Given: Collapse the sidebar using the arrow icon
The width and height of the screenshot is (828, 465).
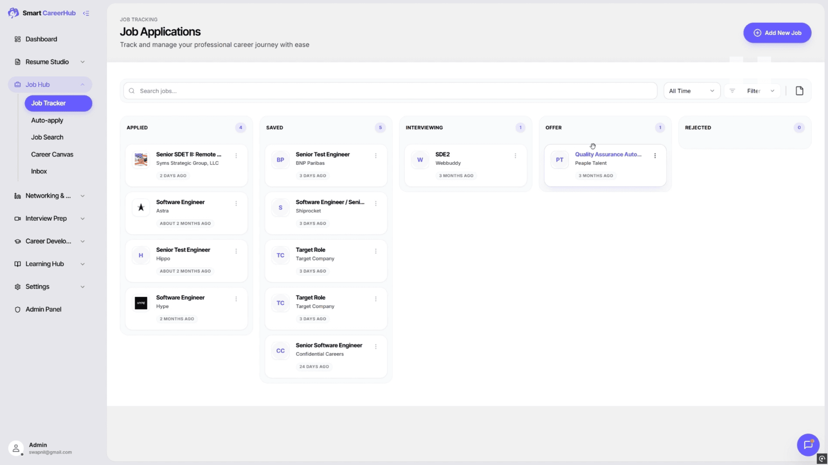Looking at the screenshot, I should [86, 13].
